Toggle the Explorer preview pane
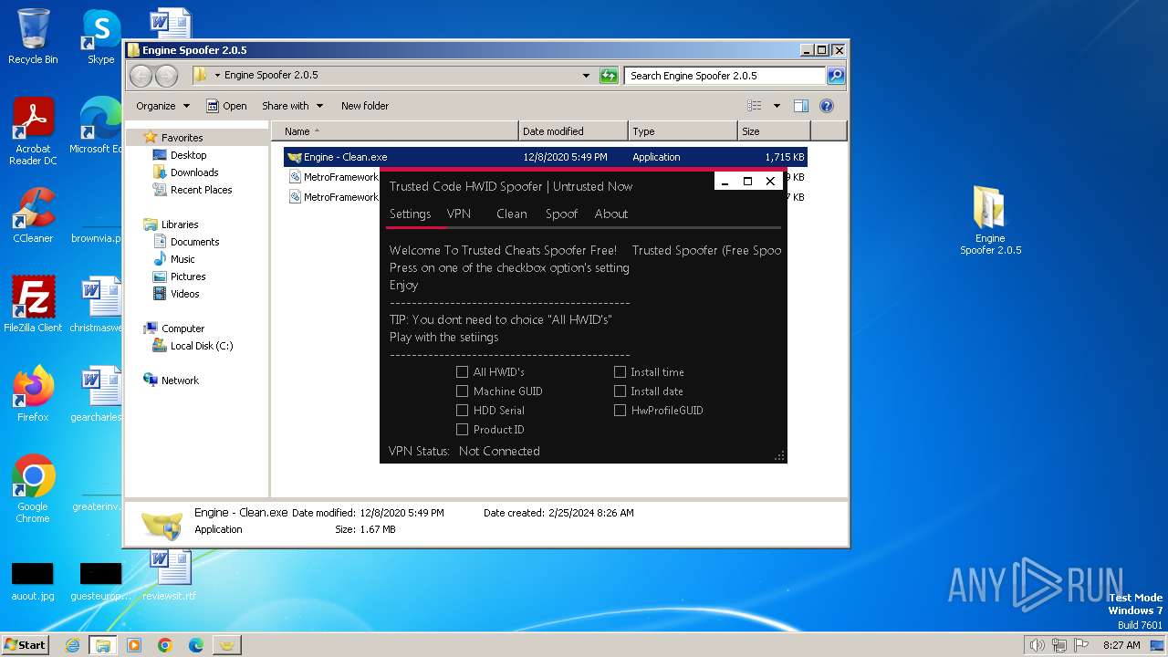This screenshot has width=1168, height=657. pyautogui.click(x=801, y=106)
